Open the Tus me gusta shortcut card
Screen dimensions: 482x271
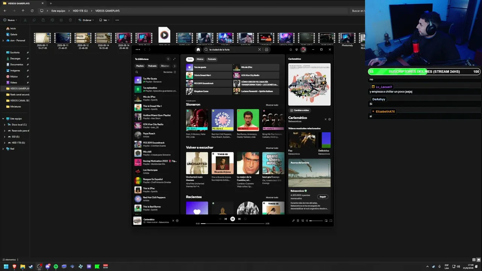pos(209,67)
